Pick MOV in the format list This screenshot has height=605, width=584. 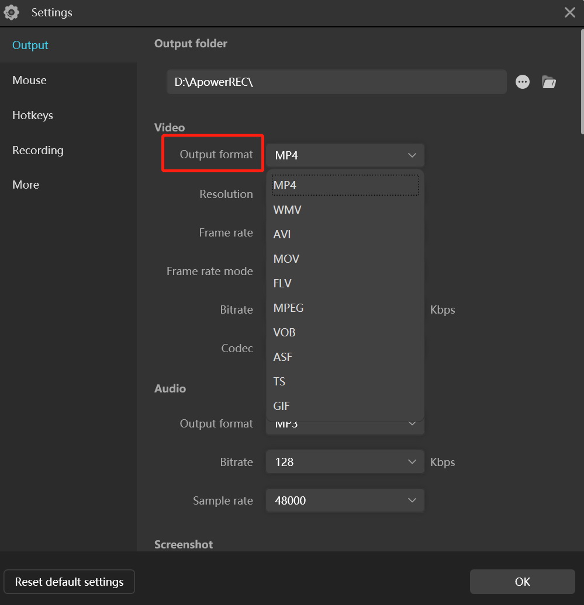[286, 259]
